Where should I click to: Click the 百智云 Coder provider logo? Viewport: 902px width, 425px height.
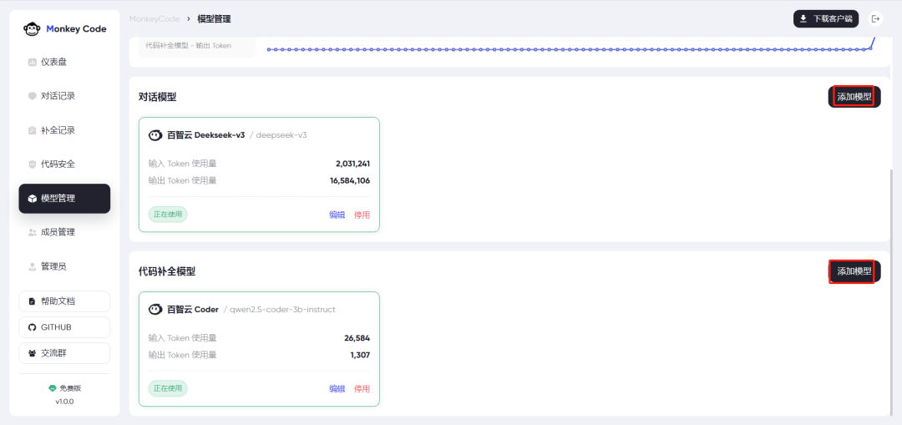pos(155,310)
